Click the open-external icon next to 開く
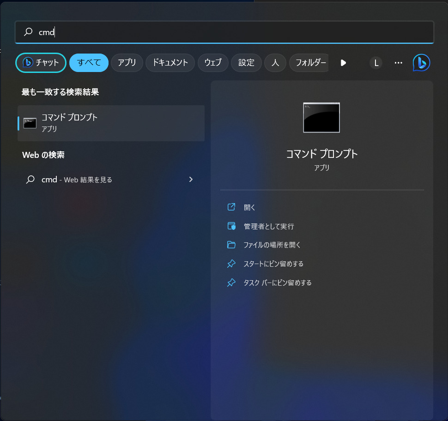The image size is (448, 421). 231,207
